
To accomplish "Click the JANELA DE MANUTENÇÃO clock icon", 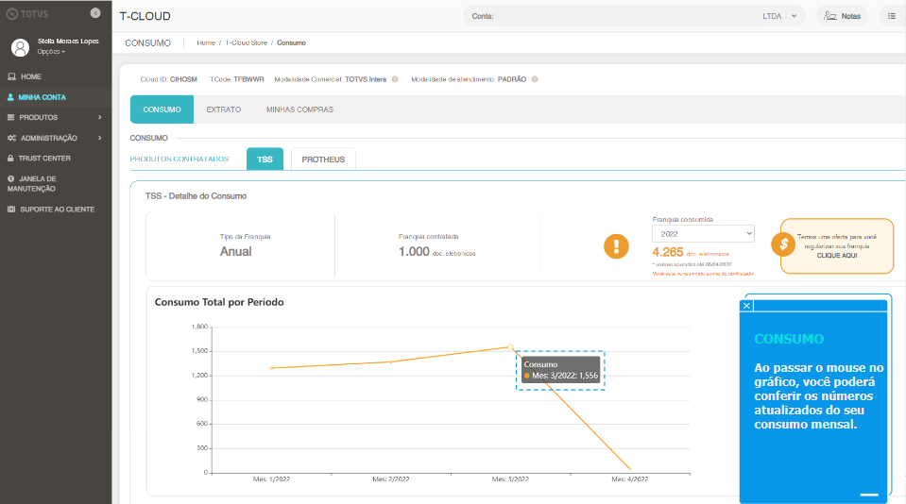I will 11,179.
